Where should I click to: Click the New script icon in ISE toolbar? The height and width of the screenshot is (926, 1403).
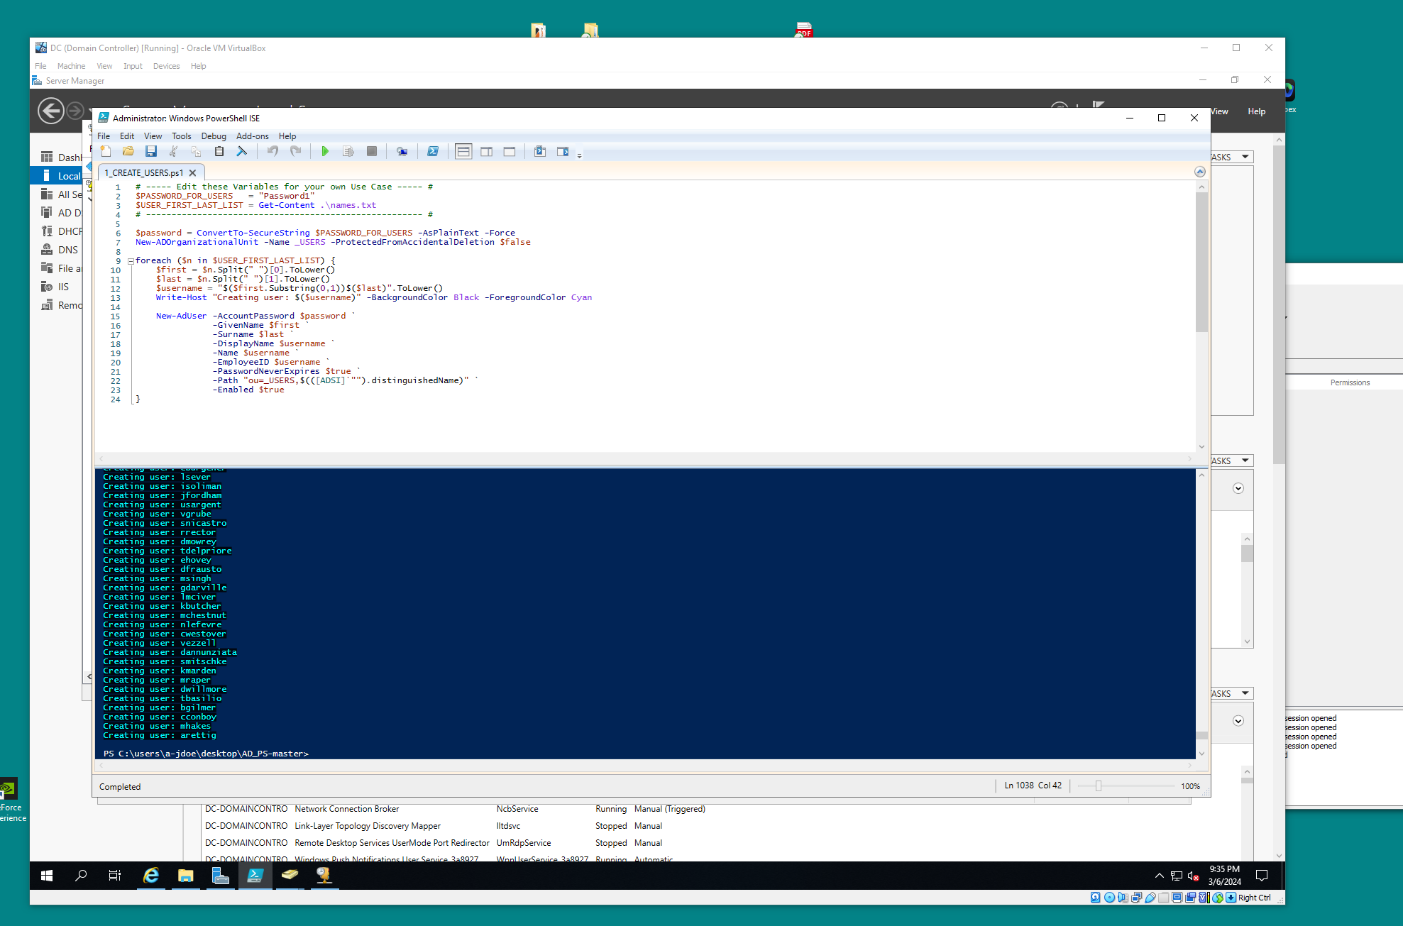(x=106, y=151)
